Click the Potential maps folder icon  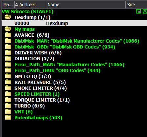click(x=8, y=118)
